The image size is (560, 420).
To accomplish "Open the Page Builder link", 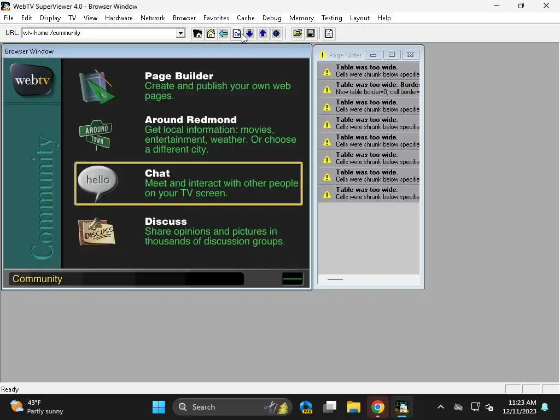I will (x=179, y=75).
